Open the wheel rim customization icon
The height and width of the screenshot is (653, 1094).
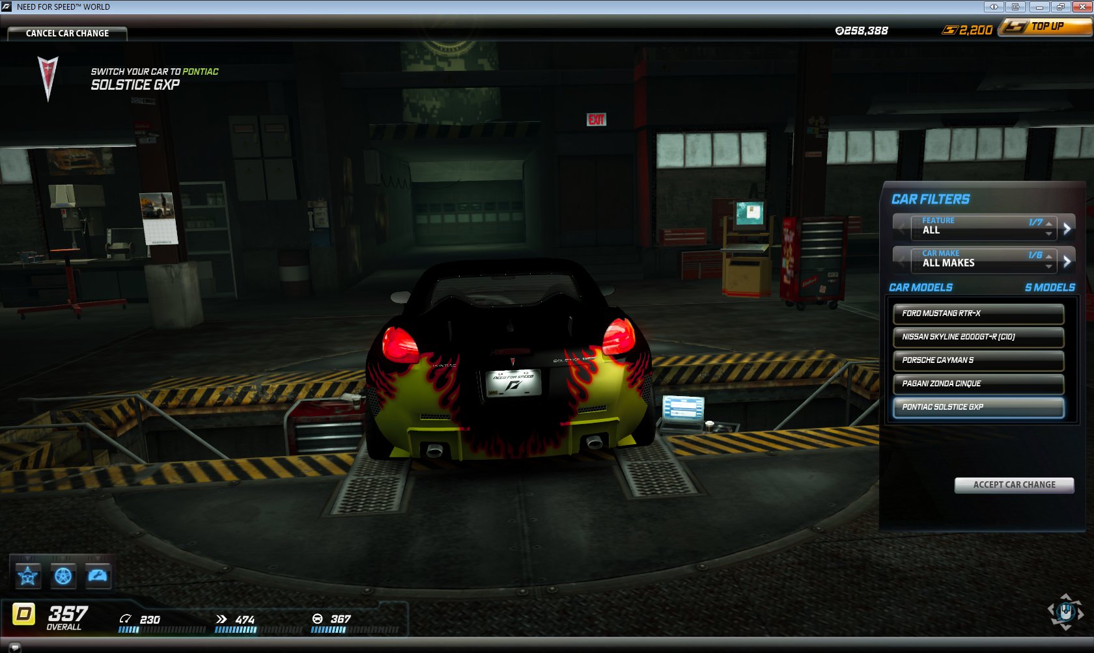click(x=63, y=576)
